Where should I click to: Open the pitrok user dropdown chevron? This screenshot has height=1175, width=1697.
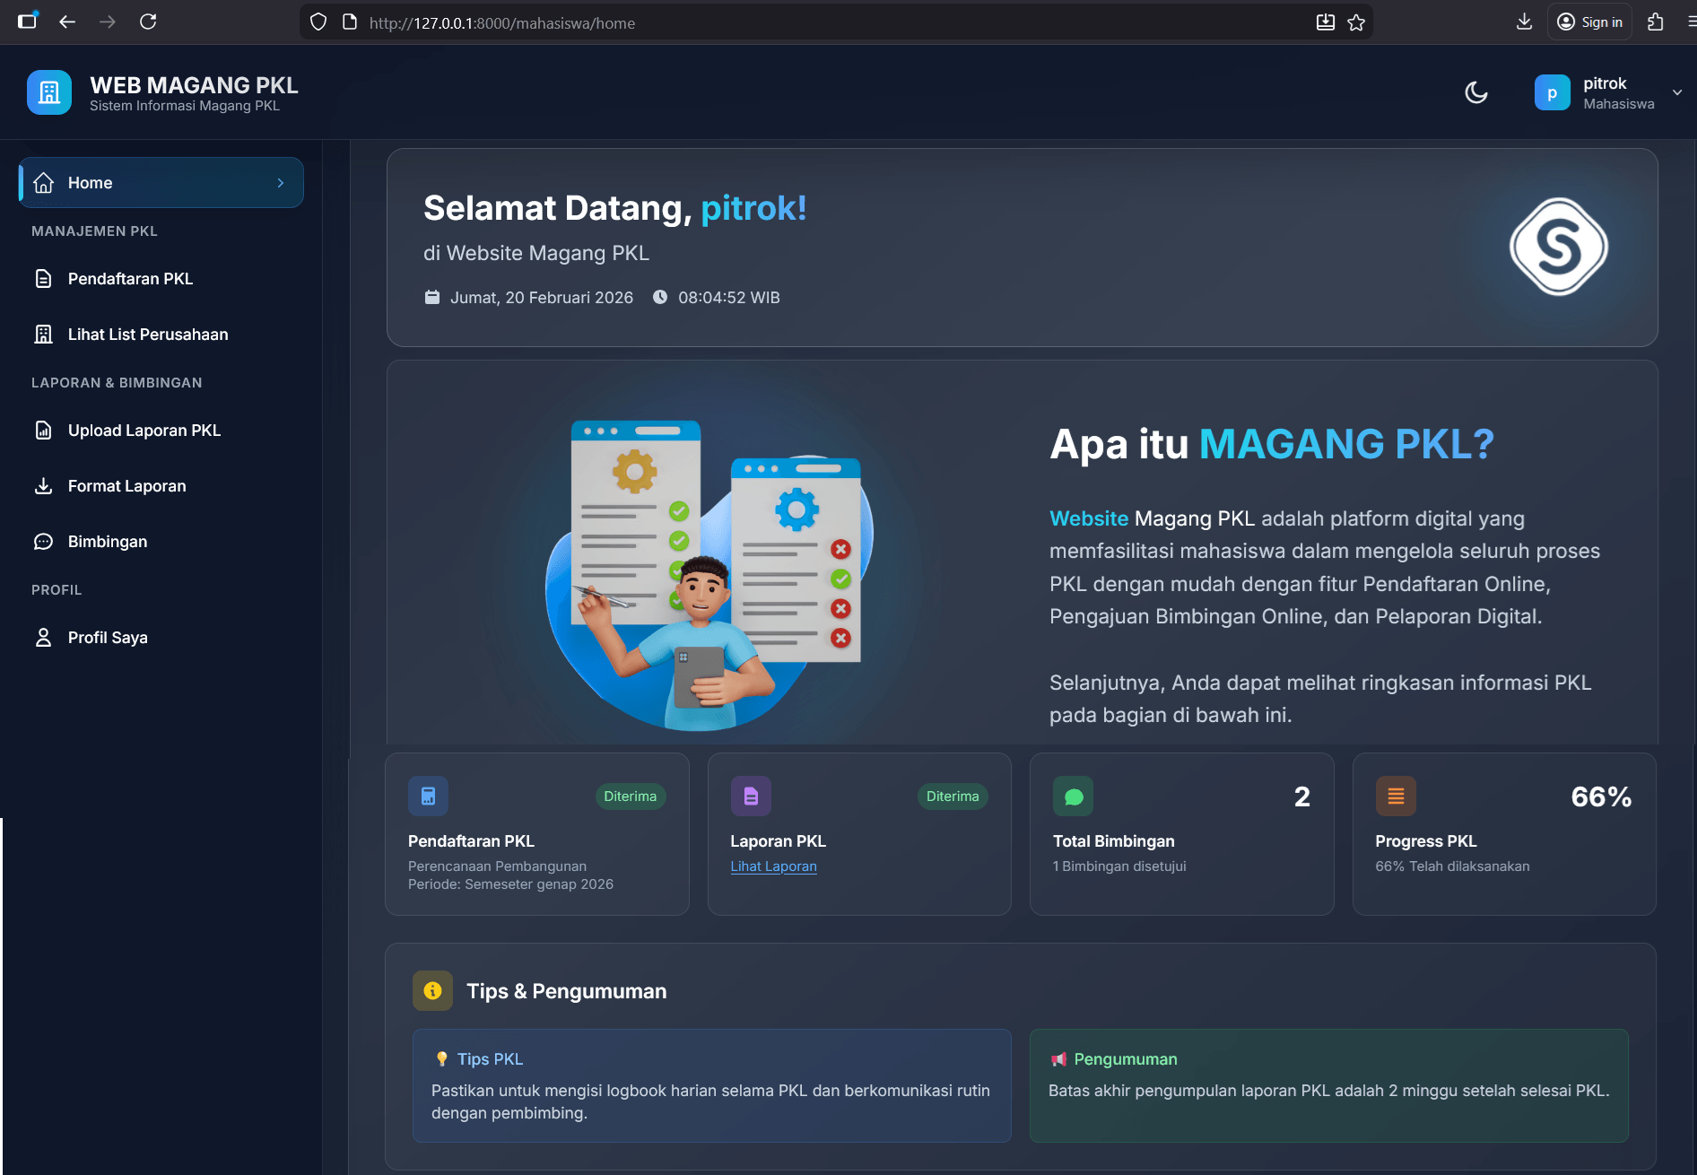point(1676,92)
